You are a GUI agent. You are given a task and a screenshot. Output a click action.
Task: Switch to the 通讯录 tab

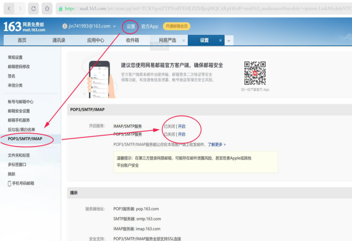59,40
